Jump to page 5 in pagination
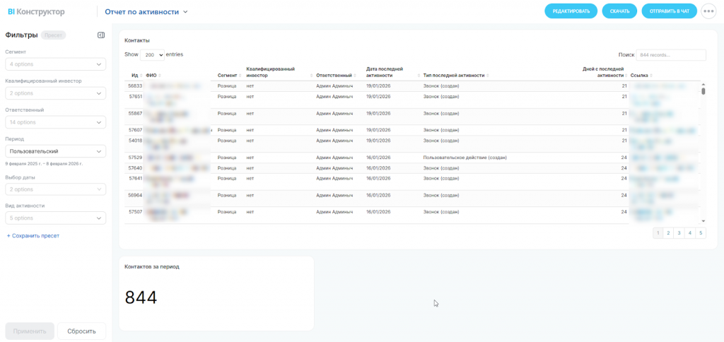Image resolution: width=724 pixels, height=342 pixels. coord(701,232)
